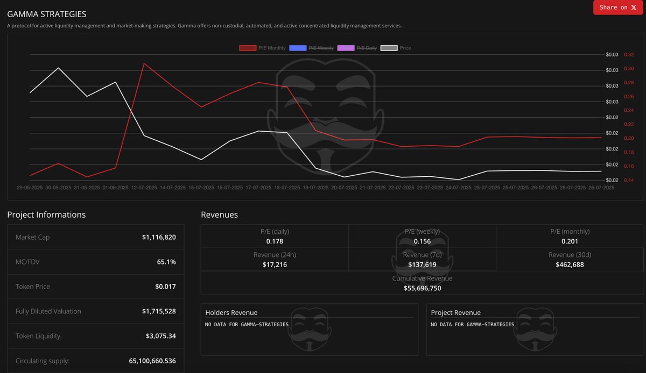Click the P/E (daily) cell label
646x373 pixels.
click(275, 232)
